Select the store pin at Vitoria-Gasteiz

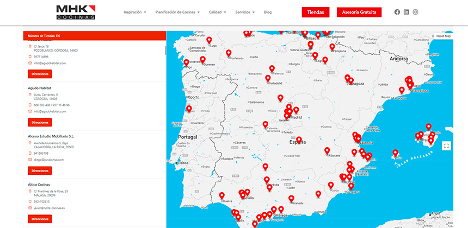(x=311, y=45)
